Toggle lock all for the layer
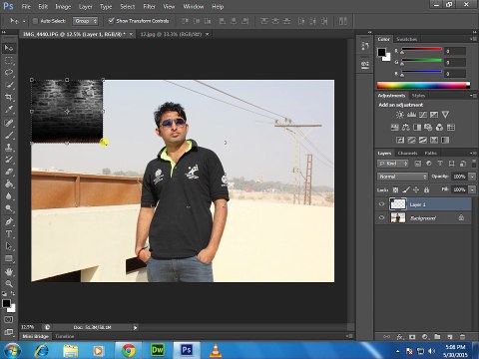 (x=426, y=189)
